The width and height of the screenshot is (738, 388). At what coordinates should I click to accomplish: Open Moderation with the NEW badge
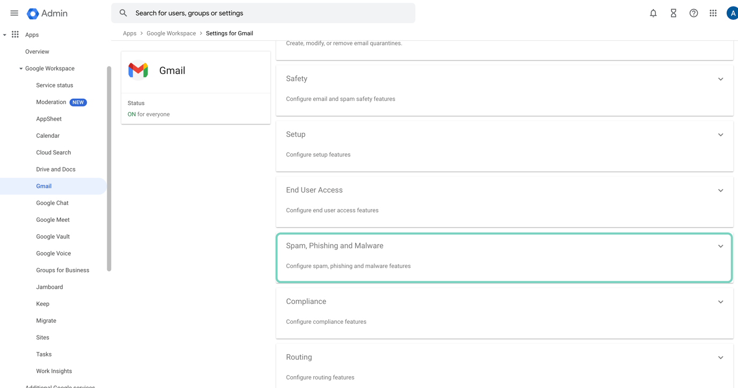[51, 102]
